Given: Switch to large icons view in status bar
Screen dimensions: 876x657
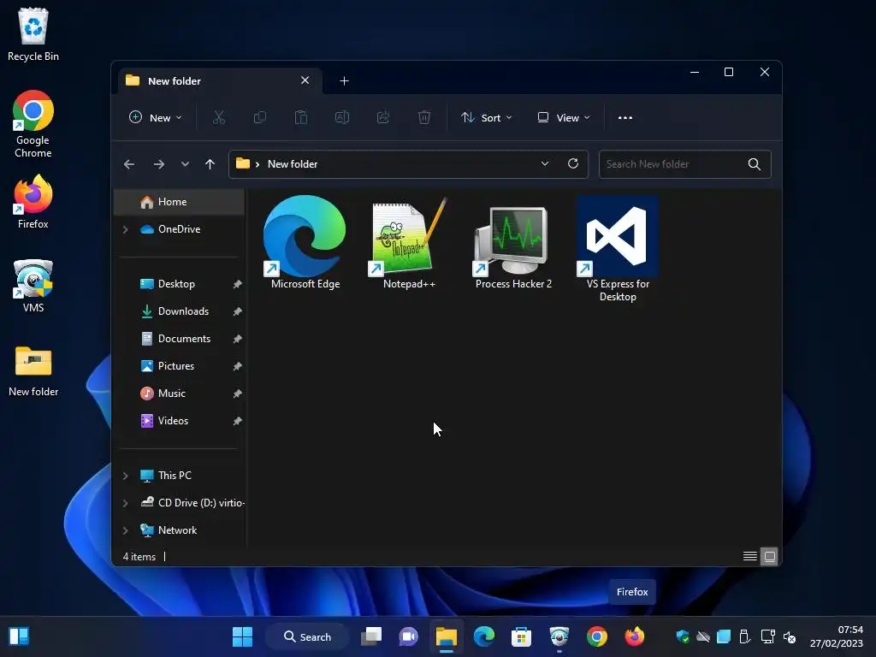Looking at the screenshot, I should [x=769, y=556].
